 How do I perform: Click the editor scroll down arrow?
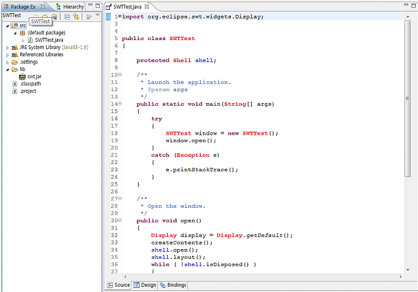click(x=408, y=270)
